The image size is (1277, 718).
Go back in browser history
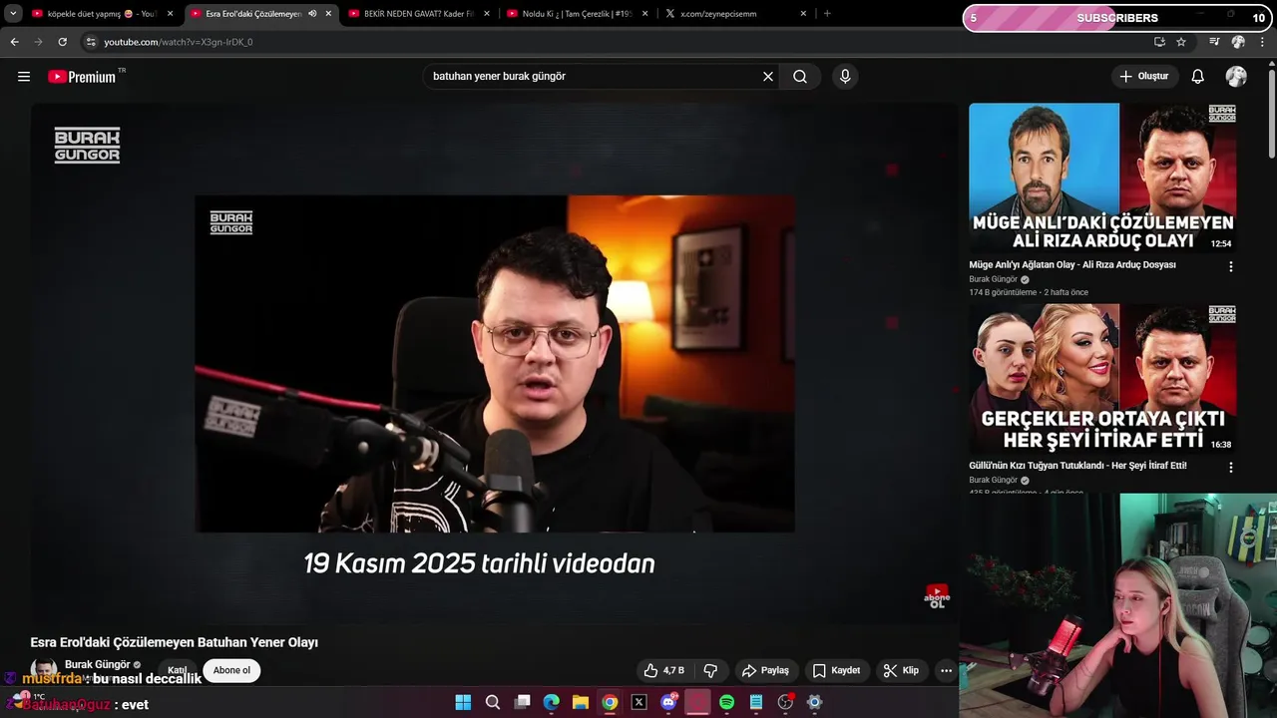(x=14, y=42)
